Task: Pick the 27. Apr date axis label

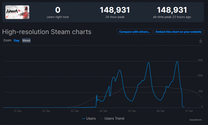Action: point(189,111)
